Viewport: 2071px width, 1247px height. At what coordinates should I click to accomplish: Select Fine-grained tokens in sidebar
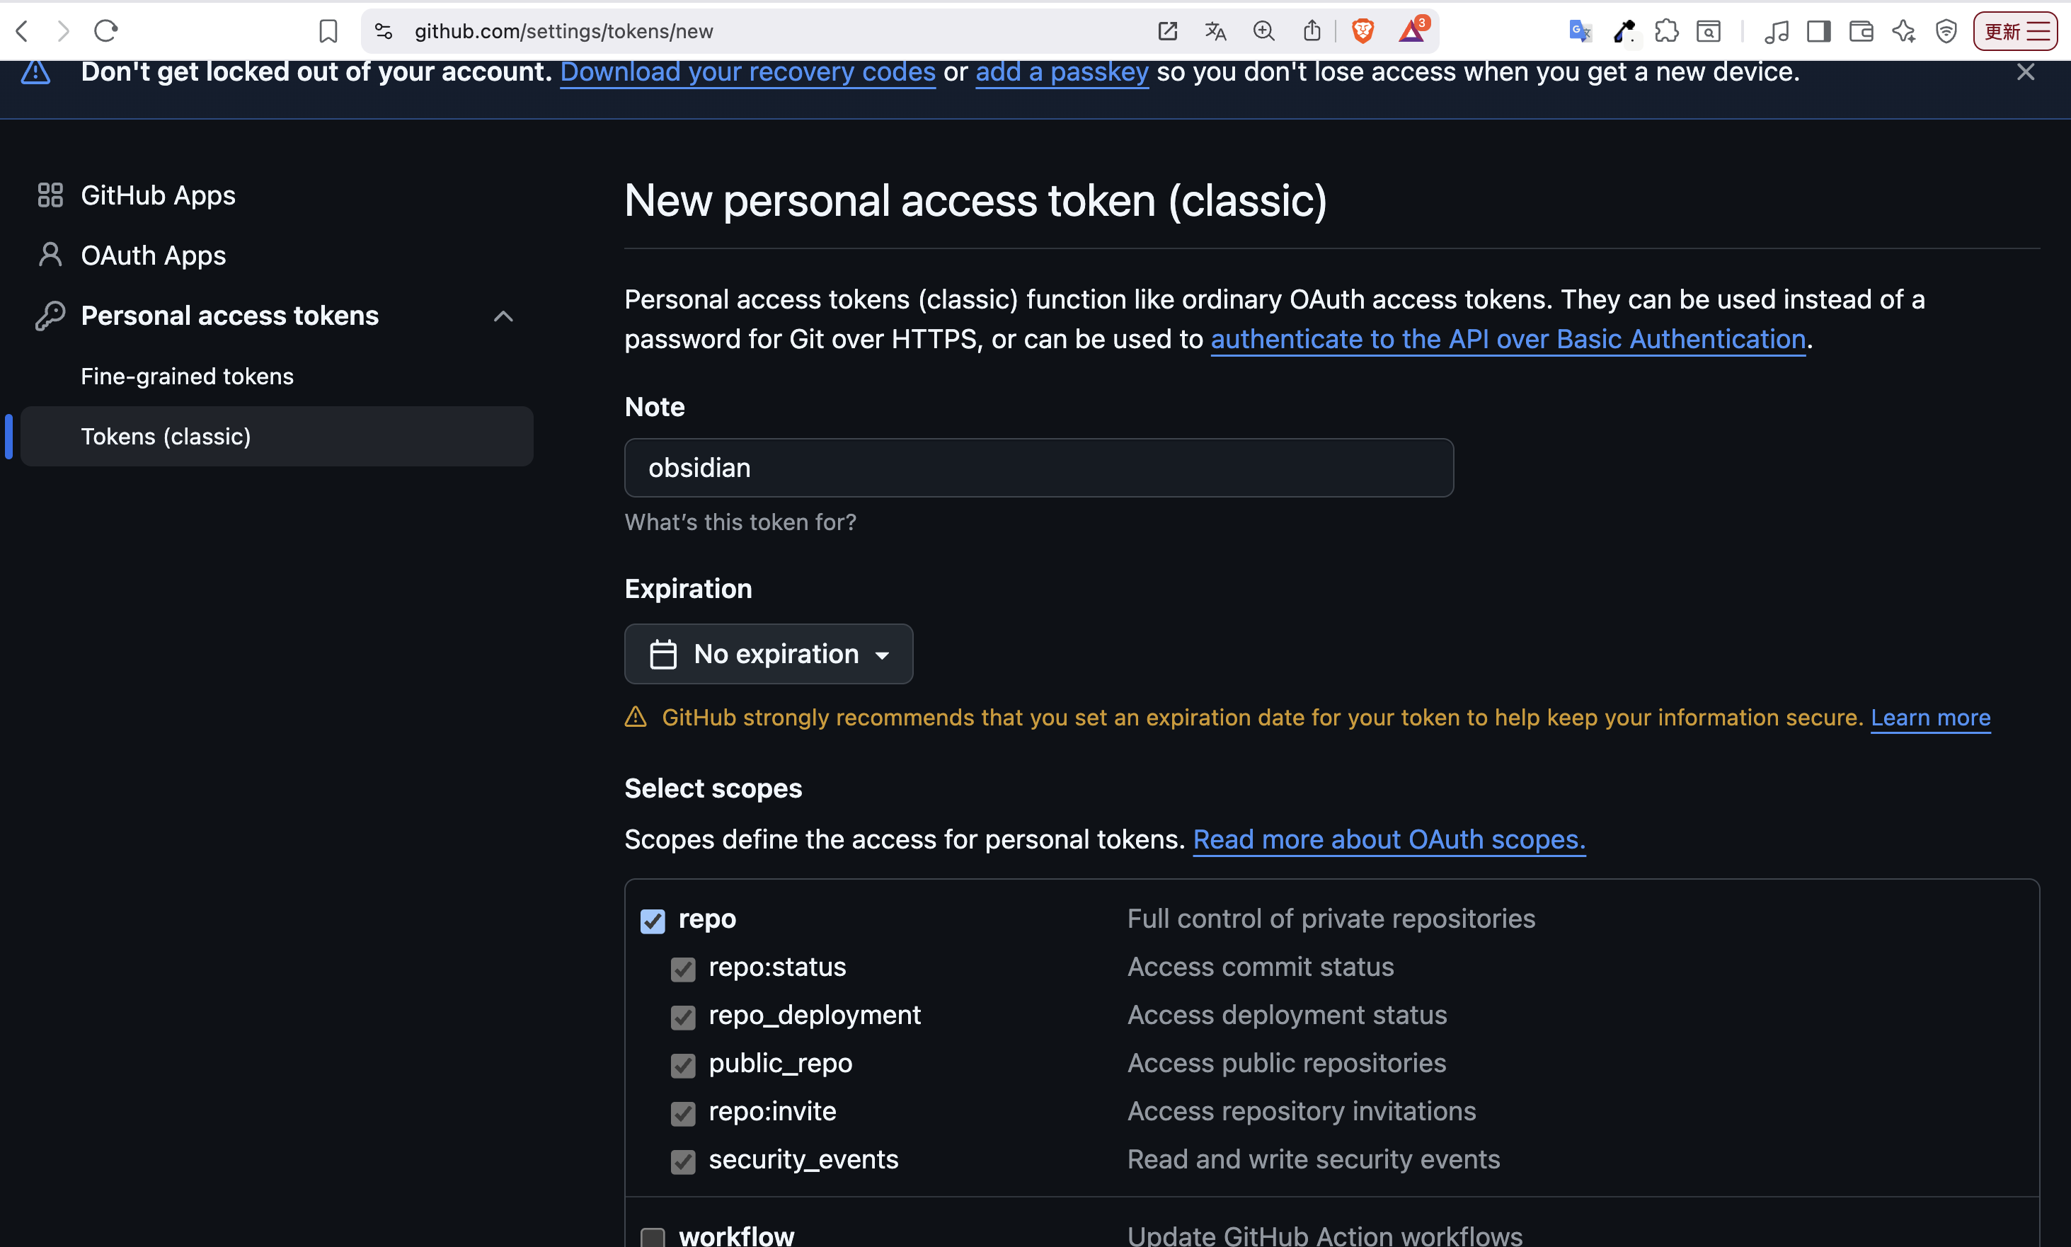pyautogui.click(x=188, y=377)
